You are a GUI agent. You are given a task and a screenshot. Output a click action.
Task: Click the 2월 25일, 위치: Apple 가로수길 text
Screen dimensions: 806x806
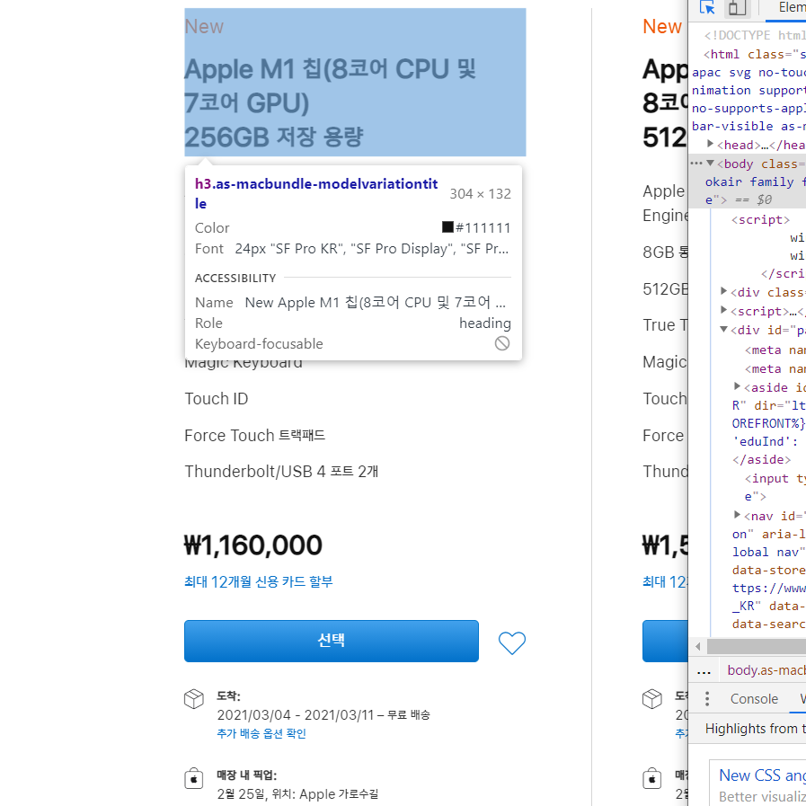pyautogui.click(x=297, y=794)
